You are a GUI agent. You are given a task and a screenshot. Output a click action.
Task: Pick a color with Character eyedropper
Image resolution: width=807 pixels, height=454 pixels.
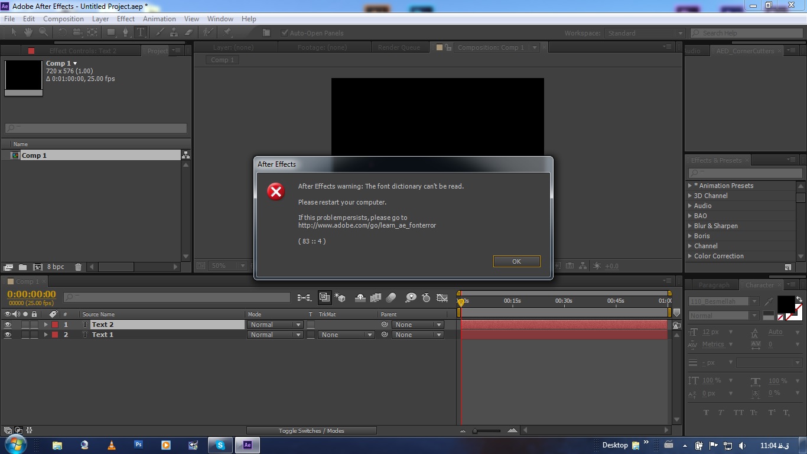coord(769,301)
